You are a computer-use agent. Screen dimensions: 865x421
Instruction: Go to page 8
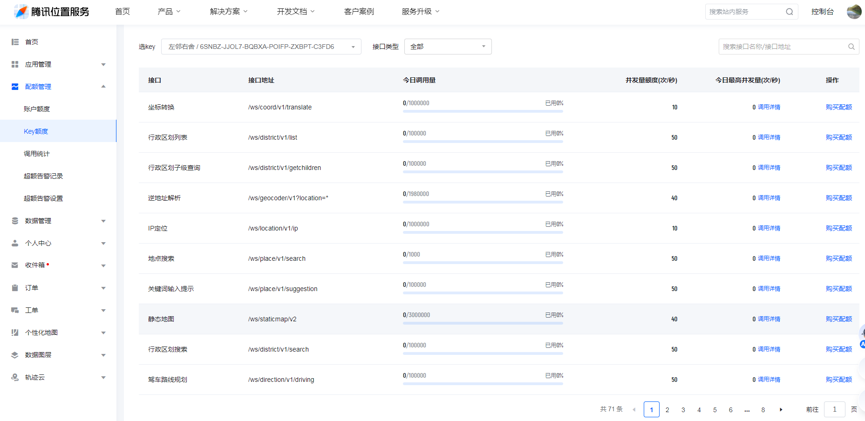[763, 410]
